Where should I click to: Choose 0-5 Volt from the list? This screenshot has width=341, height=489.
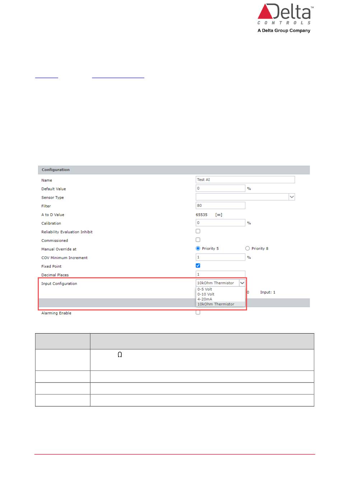tap(205, 289)
